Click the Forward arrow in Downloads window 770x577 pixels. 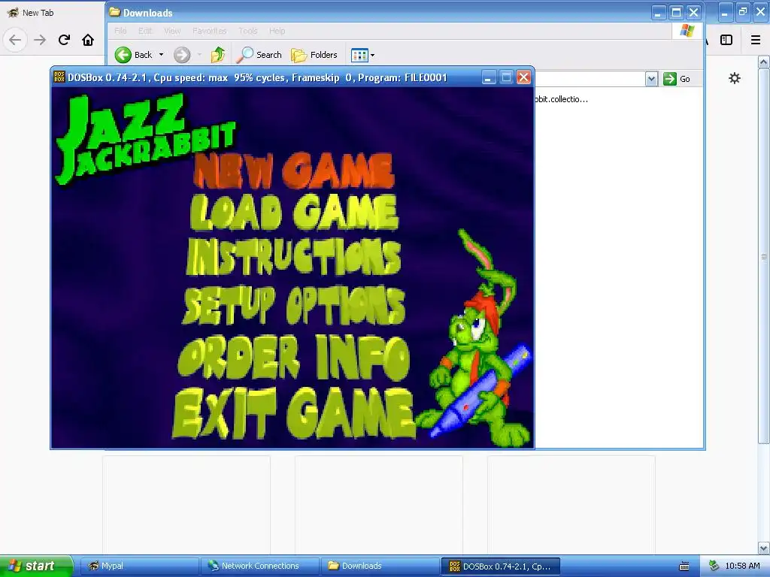(182, 55)
